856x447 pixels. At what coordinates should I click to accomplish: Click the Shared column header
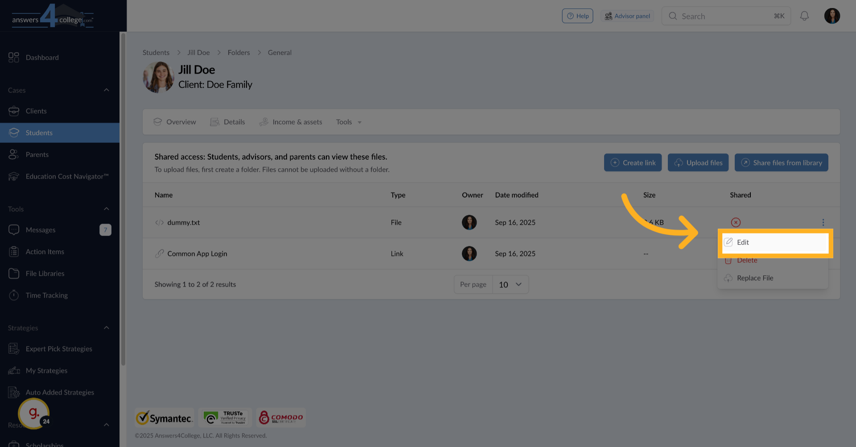[x=741, y=195]
